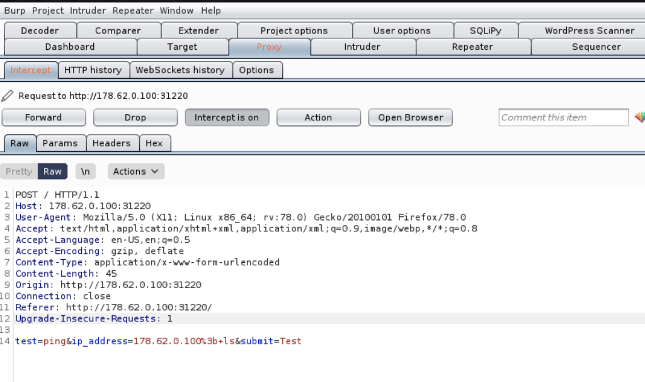645x382 pixels.
Task: Click the test=ping parameter in body
Action: click(x=40, y=341)
